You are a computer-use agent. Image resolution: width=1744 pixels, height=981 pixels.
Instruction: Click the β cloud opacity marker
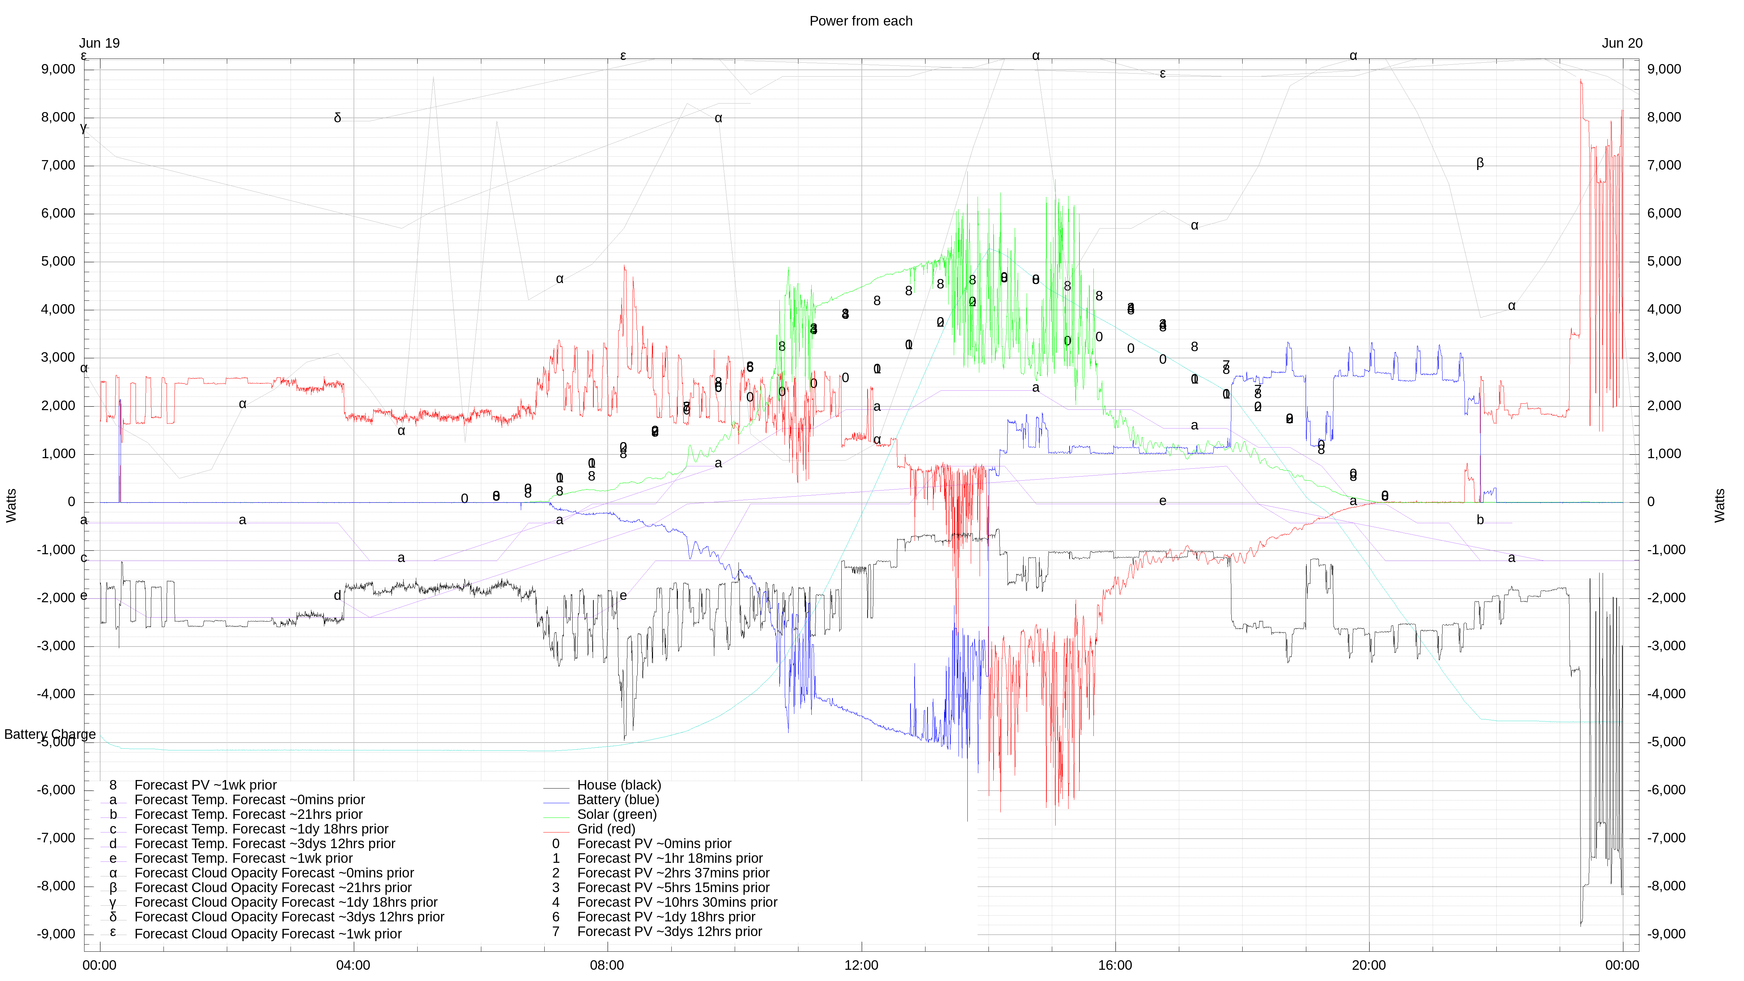1479,163
